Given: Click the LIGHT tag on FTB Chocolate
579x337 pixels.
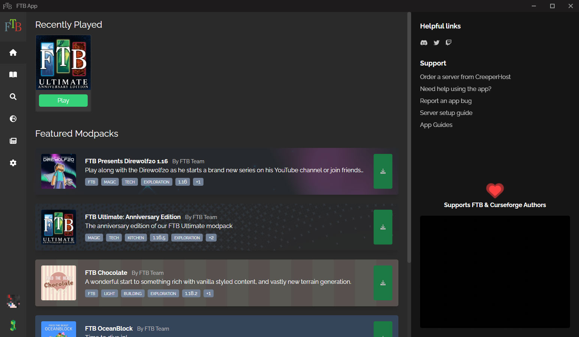Looking at the screenshot, I should [109, 294].
